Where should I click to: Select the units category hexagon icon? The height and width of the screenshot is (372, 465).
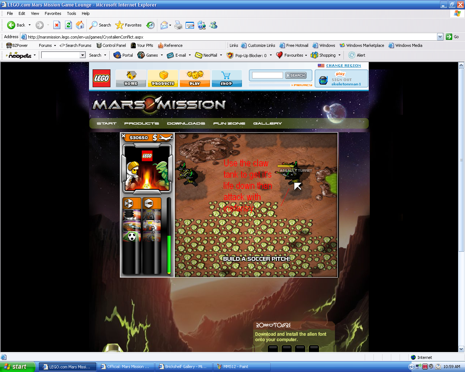pos(148,203)
